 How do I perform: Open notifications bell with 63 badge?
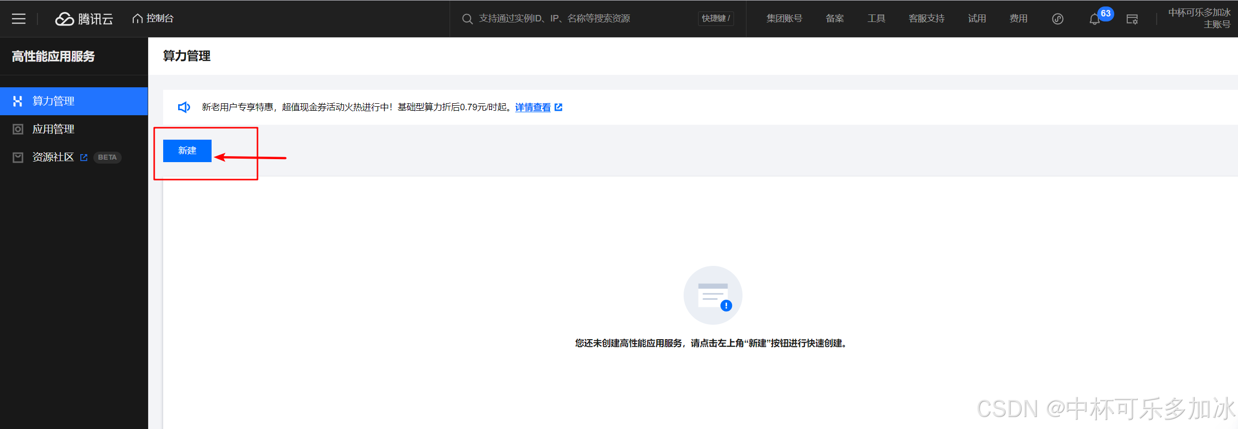coord(1095,19)
